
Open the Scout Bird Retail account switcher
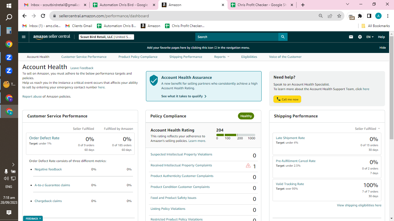point(106,37)
